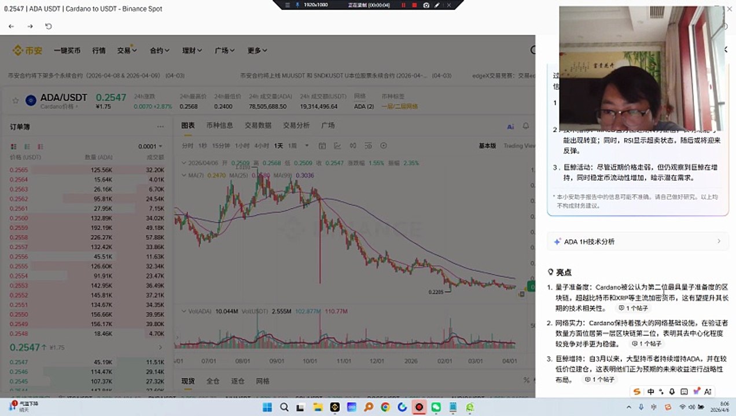This screenshot has width=736, height=416.
Task: Click the Ai icon above chart
Action: pyautogui.click(x=510, y=127)
